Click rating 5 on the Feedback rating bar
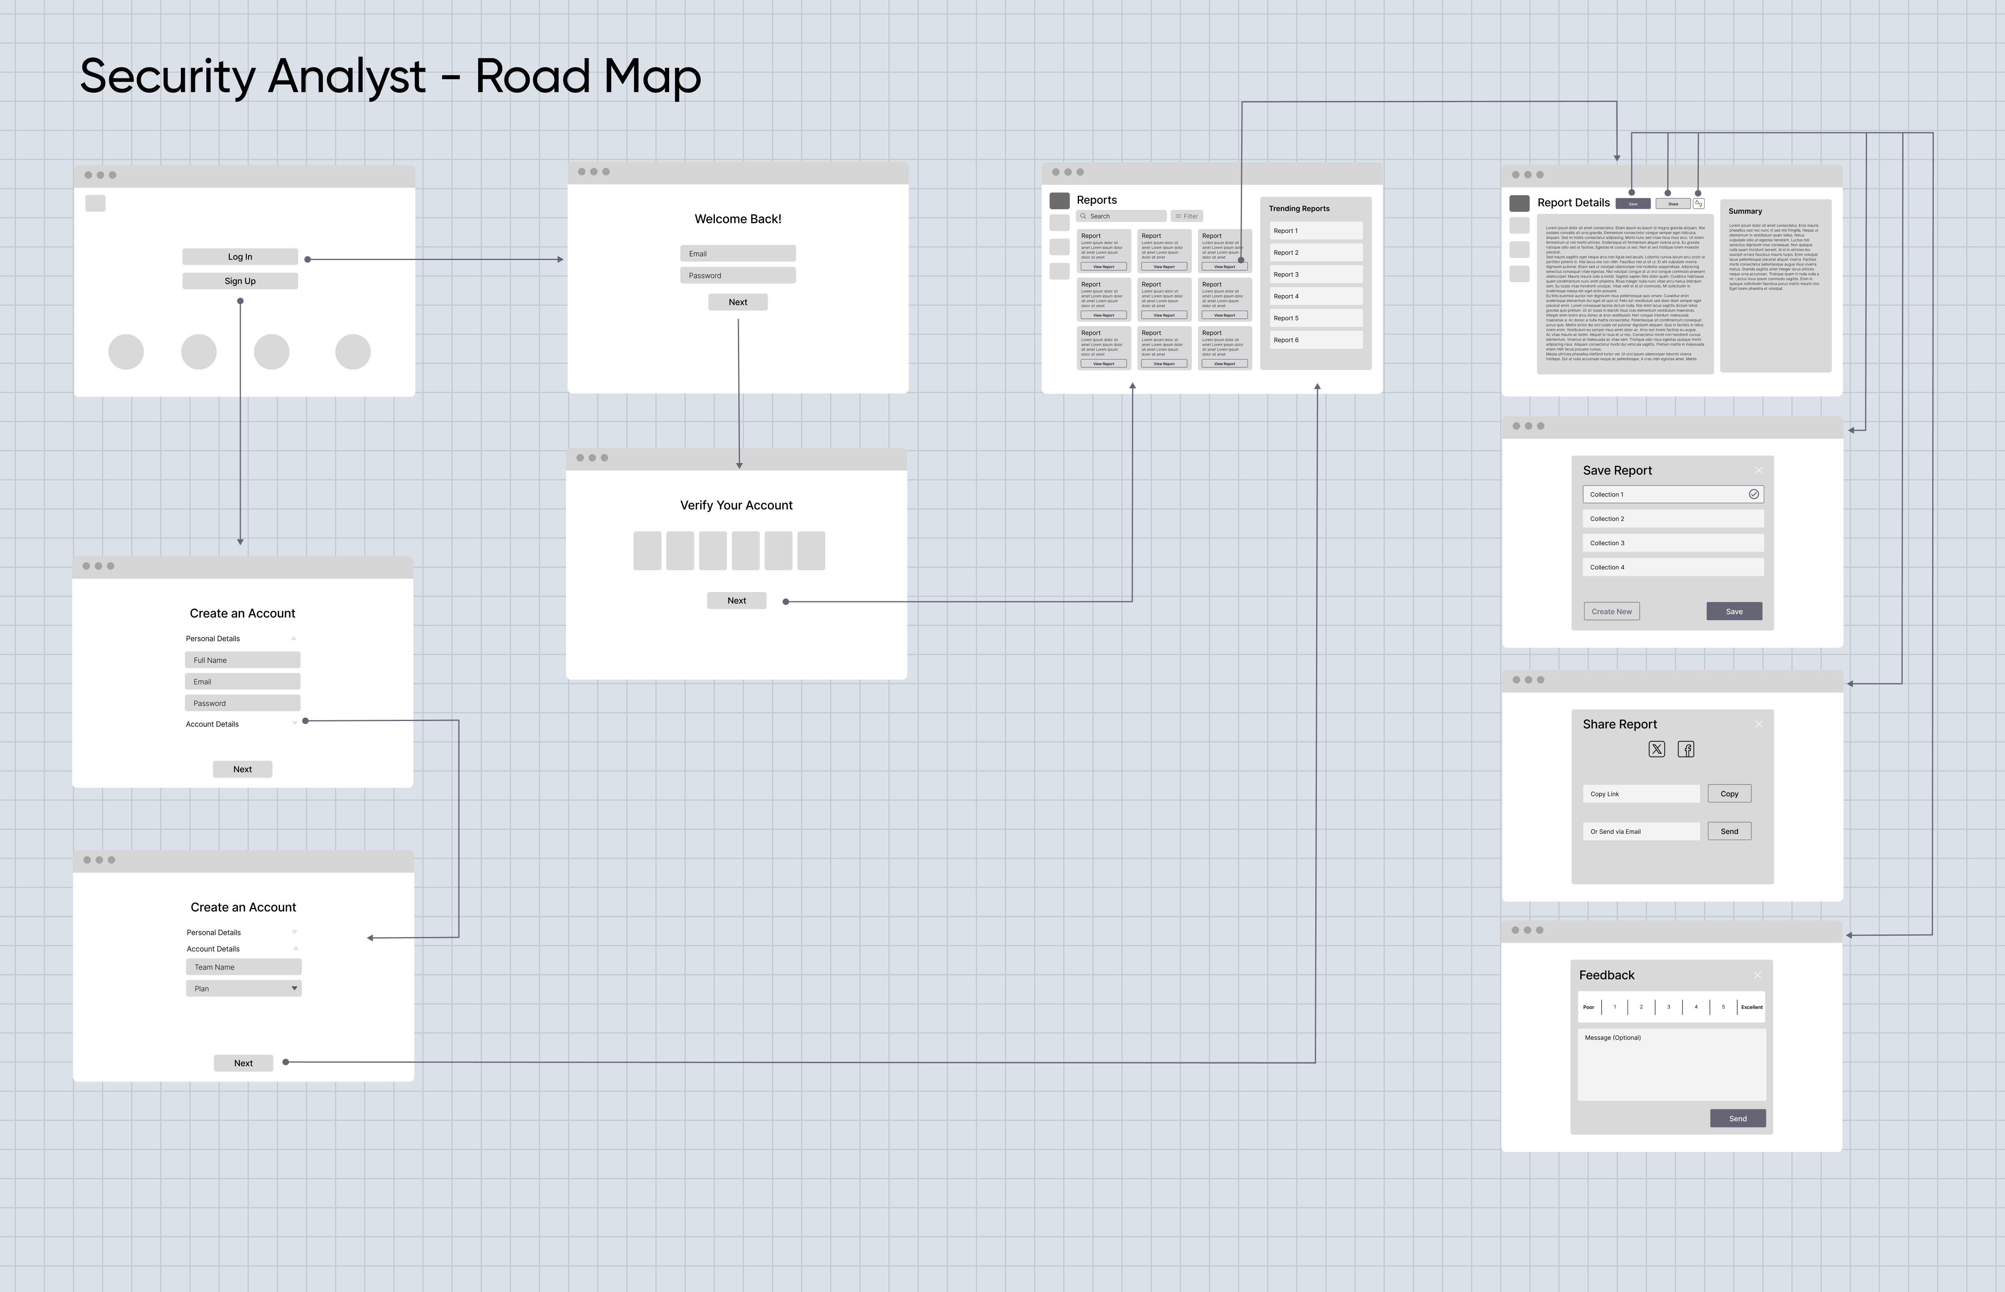Image resolution: width=2005 pixels, height=1292 pixels. [1723, 1007]
